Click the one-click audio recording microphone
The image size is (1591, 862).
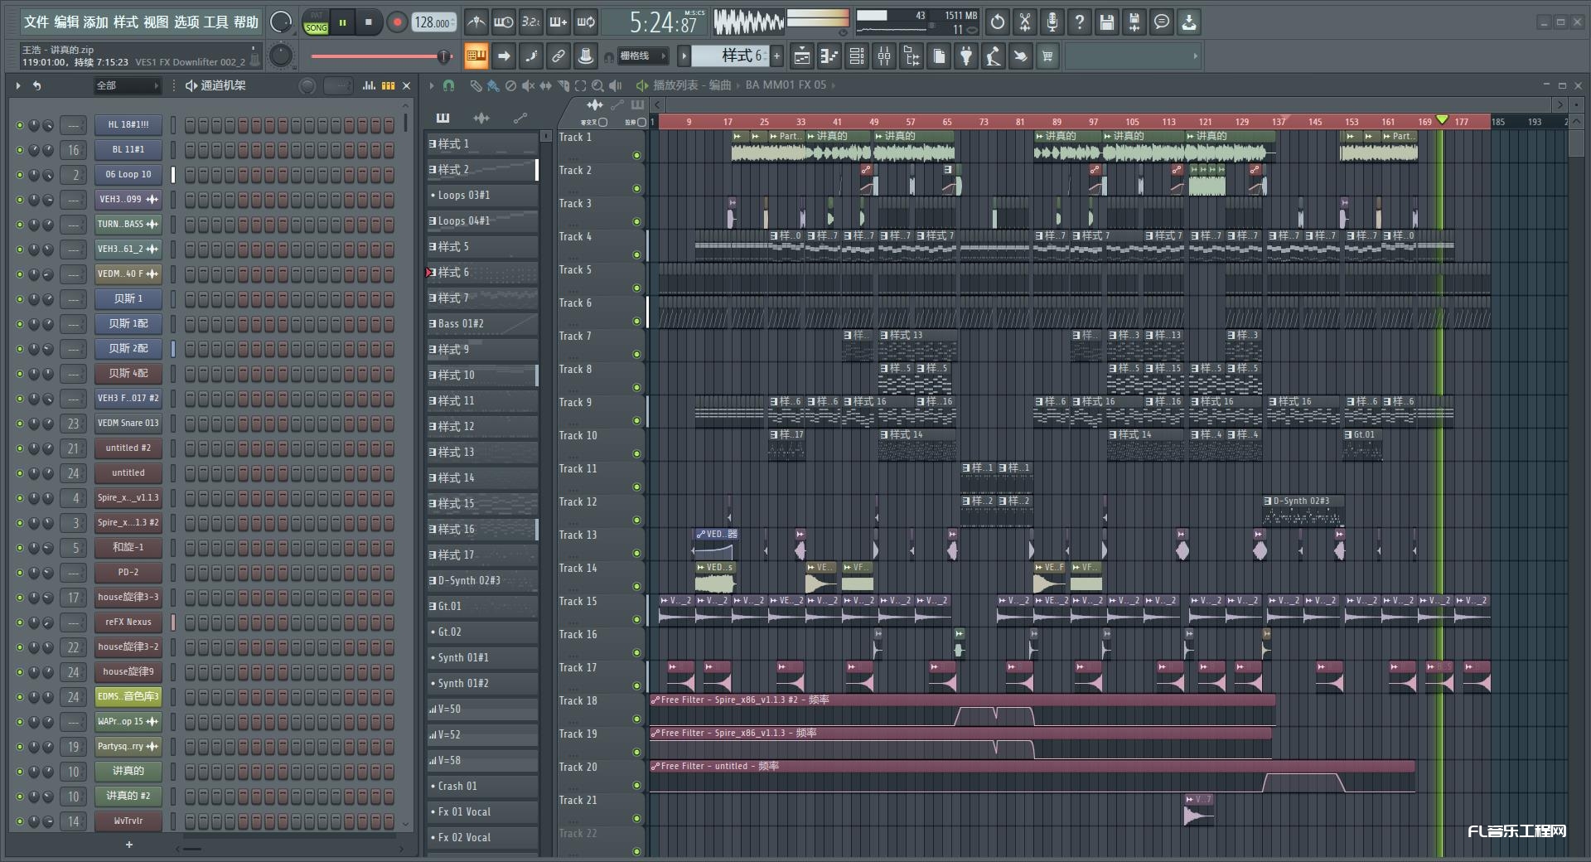tap(1052, 22)
